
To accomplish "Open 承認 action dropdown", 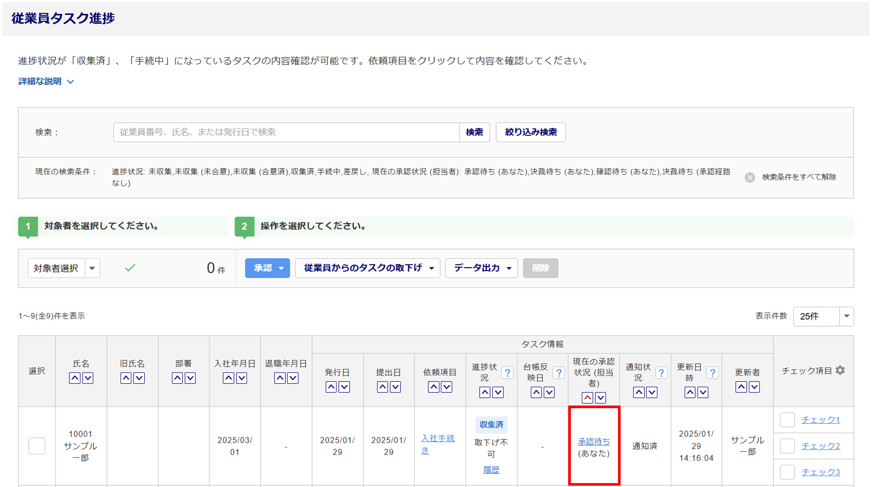I will 267,268.
